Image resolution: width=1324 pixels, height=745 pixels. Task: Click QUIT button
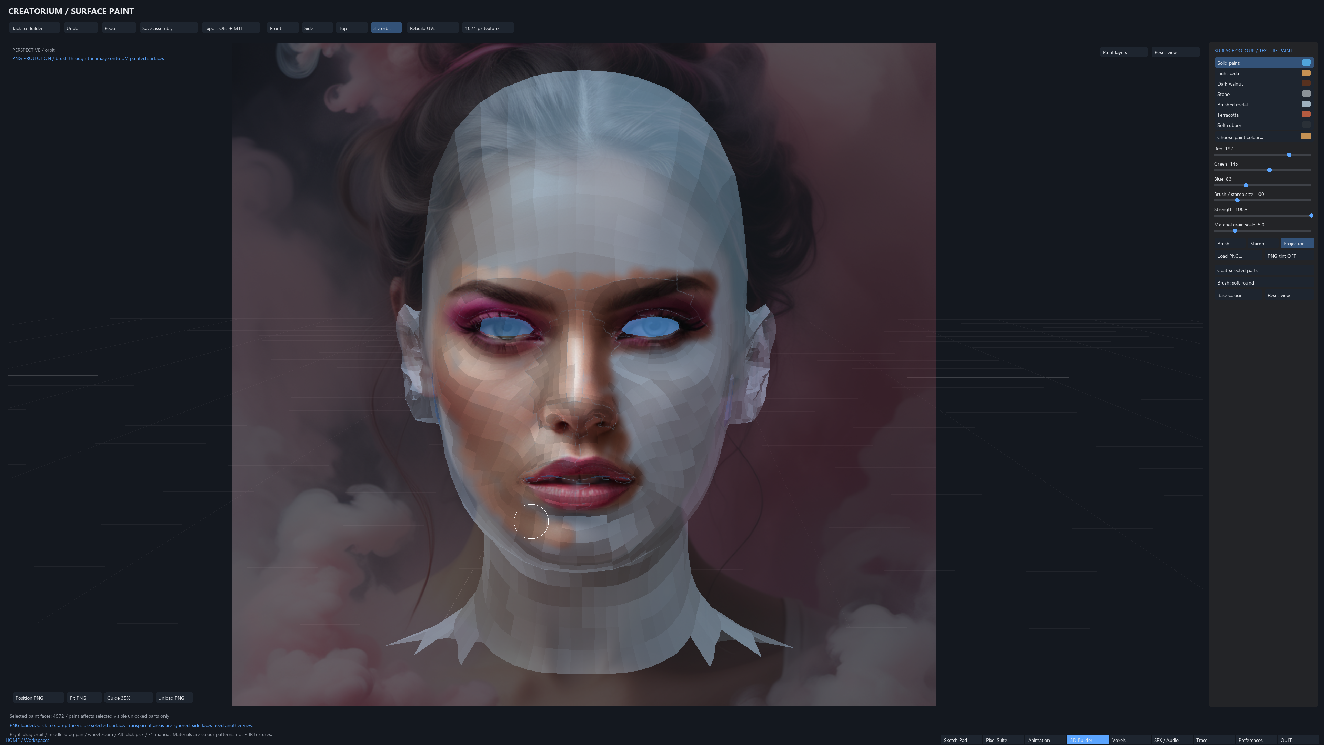pos(1298,740)
